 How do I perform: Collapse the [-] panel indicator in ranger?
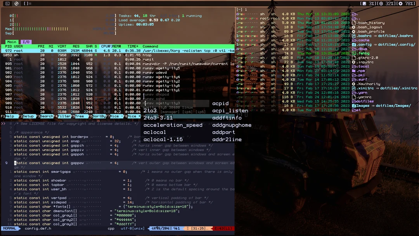(238, 9)
